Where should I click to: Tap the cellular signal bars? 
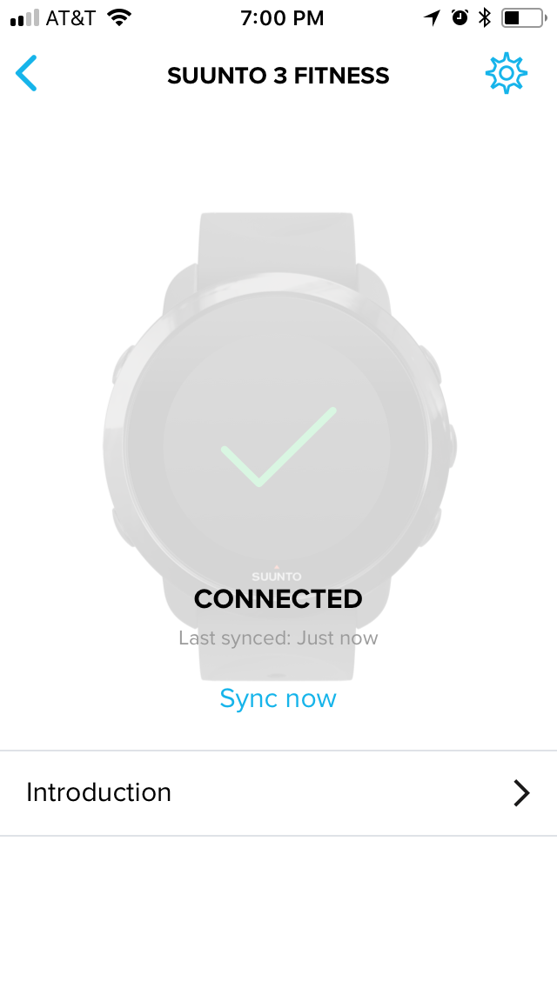[24, 18]
